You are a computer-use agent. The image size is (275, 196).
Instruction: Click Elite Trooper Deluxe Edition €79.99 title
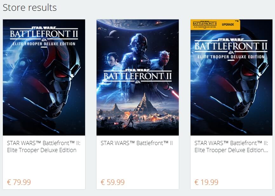(44, 147)
